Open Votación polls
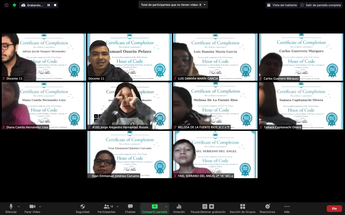The image size is (345, 215). pos(179,209)
